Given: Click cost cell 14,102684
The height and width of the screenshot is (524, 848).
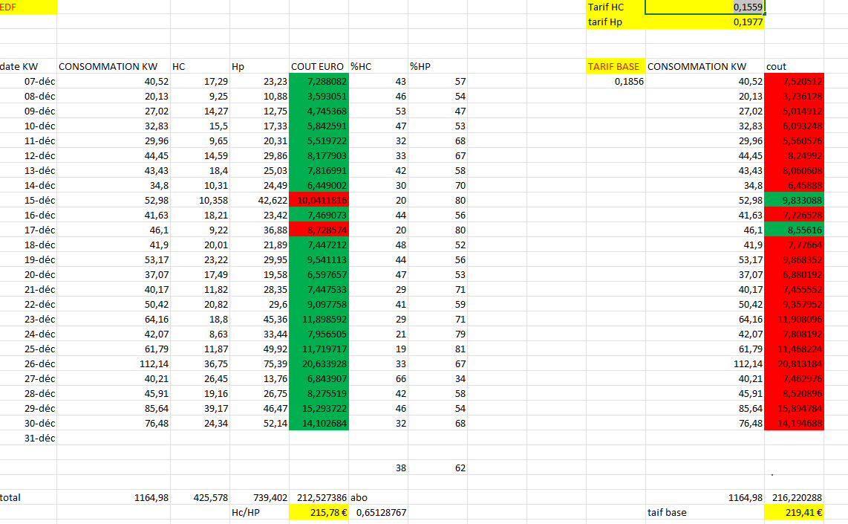Looking at the screenshot, I should coord(319,424).
